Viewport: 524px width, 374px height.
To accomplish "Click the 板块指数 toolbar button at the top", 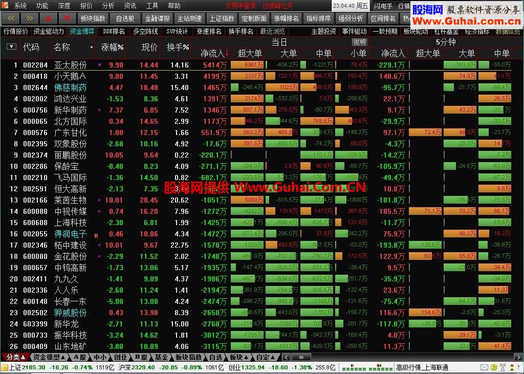I will click(x=93, y=18).
